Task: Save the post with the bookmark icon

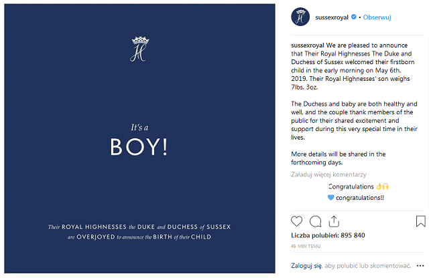Action: (x=420, y=221)
